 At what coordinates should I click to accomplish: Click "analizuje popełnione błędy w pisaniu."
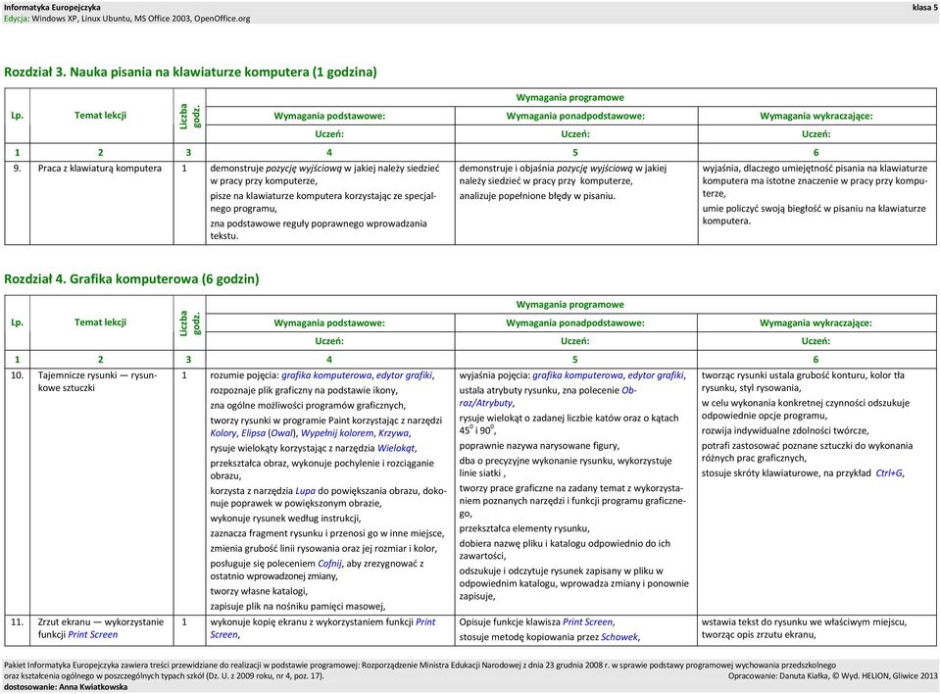click(537, 196)
